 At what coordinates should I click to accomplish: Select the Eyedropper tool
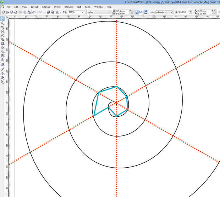(2, 69)
